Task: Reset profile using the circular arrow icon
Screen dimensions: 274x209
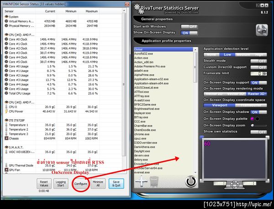Action: [191, 182]
